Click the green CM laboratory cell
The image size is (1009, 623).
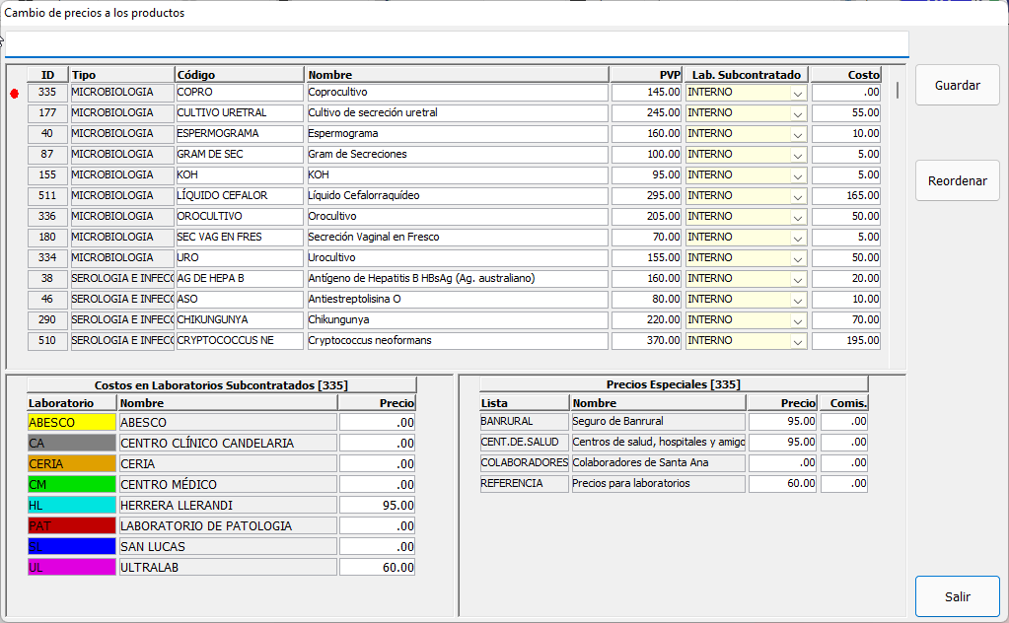pos(71,484)
